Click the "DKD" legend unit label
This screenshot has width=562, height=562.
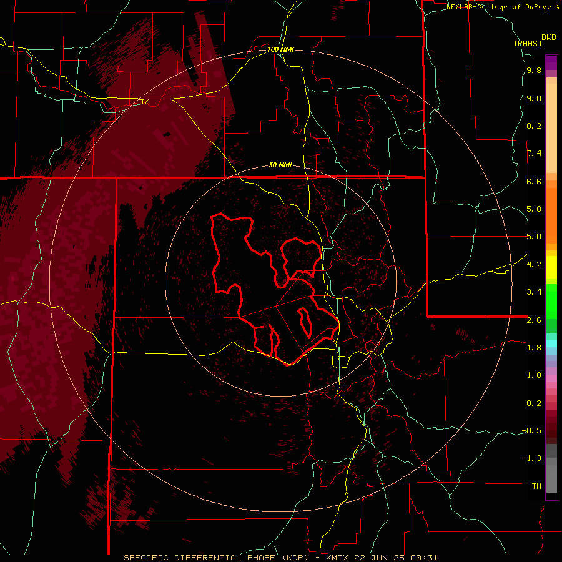tap(549, 37)
